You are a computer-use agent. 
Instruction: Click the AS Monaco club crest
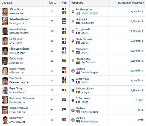pyautogui.click(x=73, y=51)
